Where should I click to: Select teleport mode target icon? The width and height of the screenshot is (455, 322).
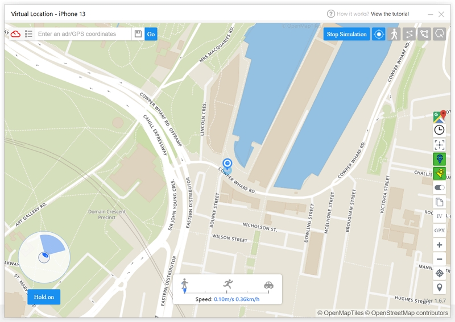coord(378,34)
